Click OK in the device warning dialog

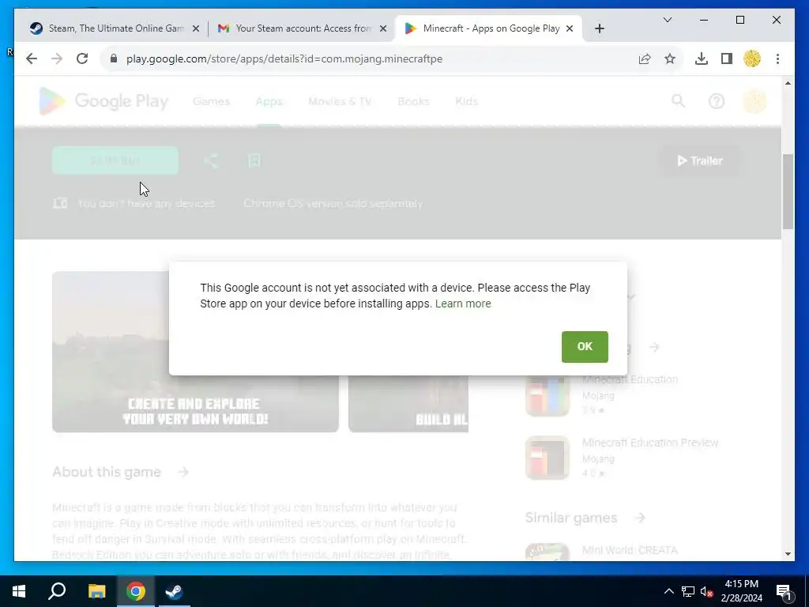click(585, 346)
